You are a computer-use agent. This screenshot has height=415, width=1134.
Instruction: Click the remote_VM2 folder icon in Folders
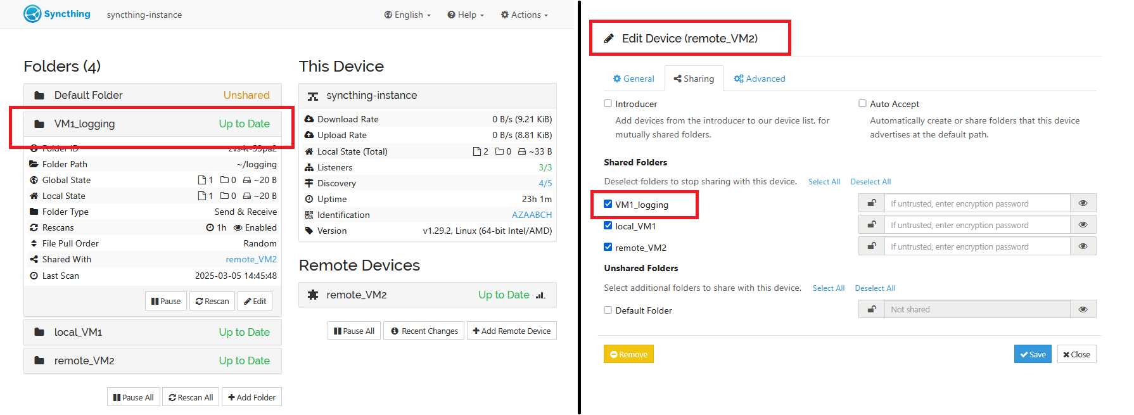[39, 361]
